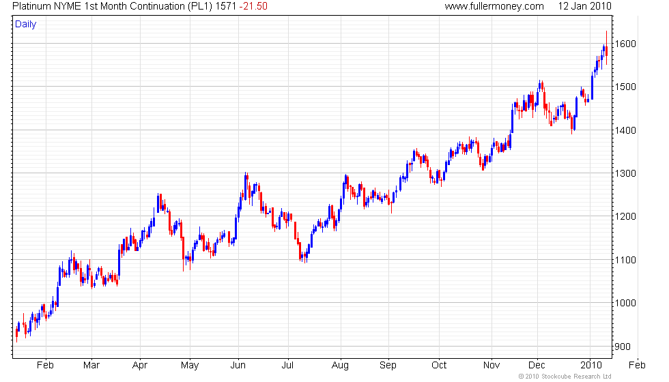Click the 1100 price axis label
This screenshot has width=669, height=382.
point(625,260)
